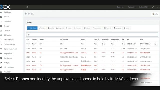Open Extensions in the sidebar
This screenshot has height=90, width=160.
point(7,21)
